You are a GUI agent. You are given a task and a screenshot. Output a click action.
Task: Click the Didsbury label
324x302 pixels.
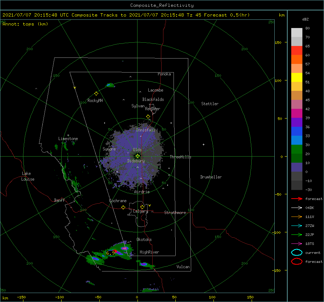tap(136, 161)
